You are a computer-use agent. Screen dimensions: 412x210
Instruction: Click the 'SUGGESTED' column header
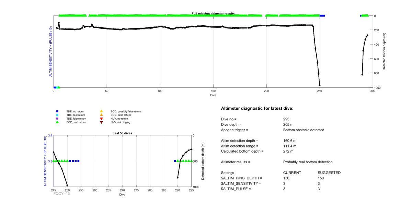329,173
